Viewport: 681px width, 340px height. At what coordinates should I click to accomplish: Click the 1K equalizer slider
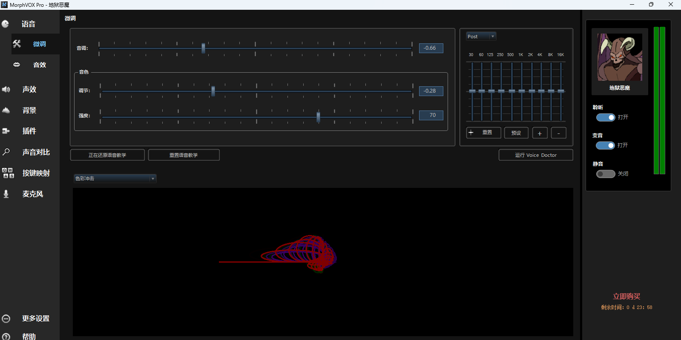(x=522, y=91)
